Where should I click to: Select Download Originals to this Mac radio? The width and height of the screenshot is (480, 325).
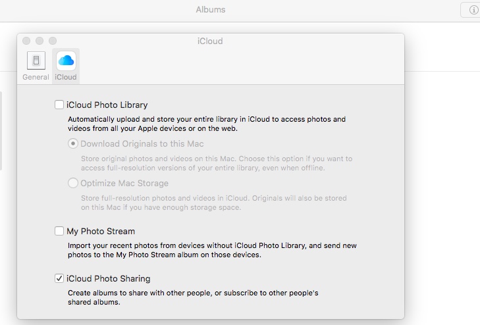pyautogui.click(x=73, y=143)
